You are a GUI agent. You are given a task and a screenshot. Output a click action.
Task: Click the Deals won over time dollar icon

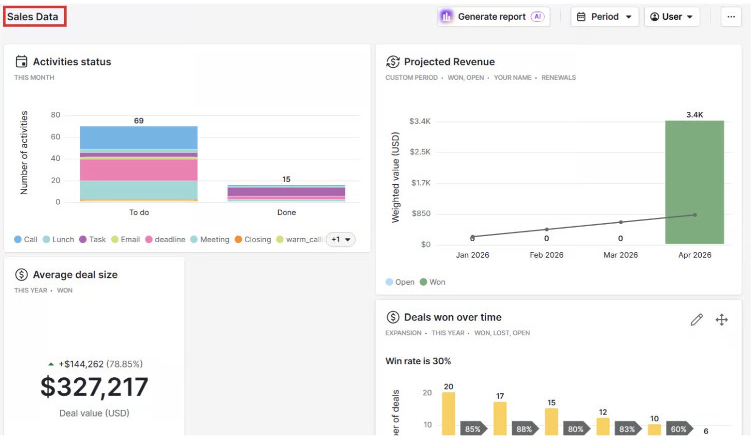(x=393, y=317)
